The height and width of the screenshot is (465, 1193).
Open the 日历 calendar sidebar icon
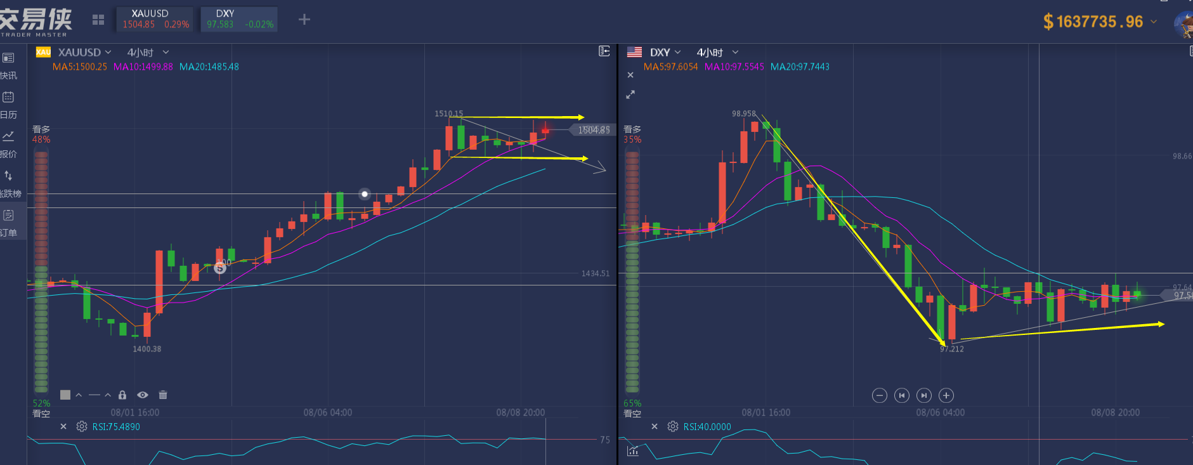pos(8,104)
